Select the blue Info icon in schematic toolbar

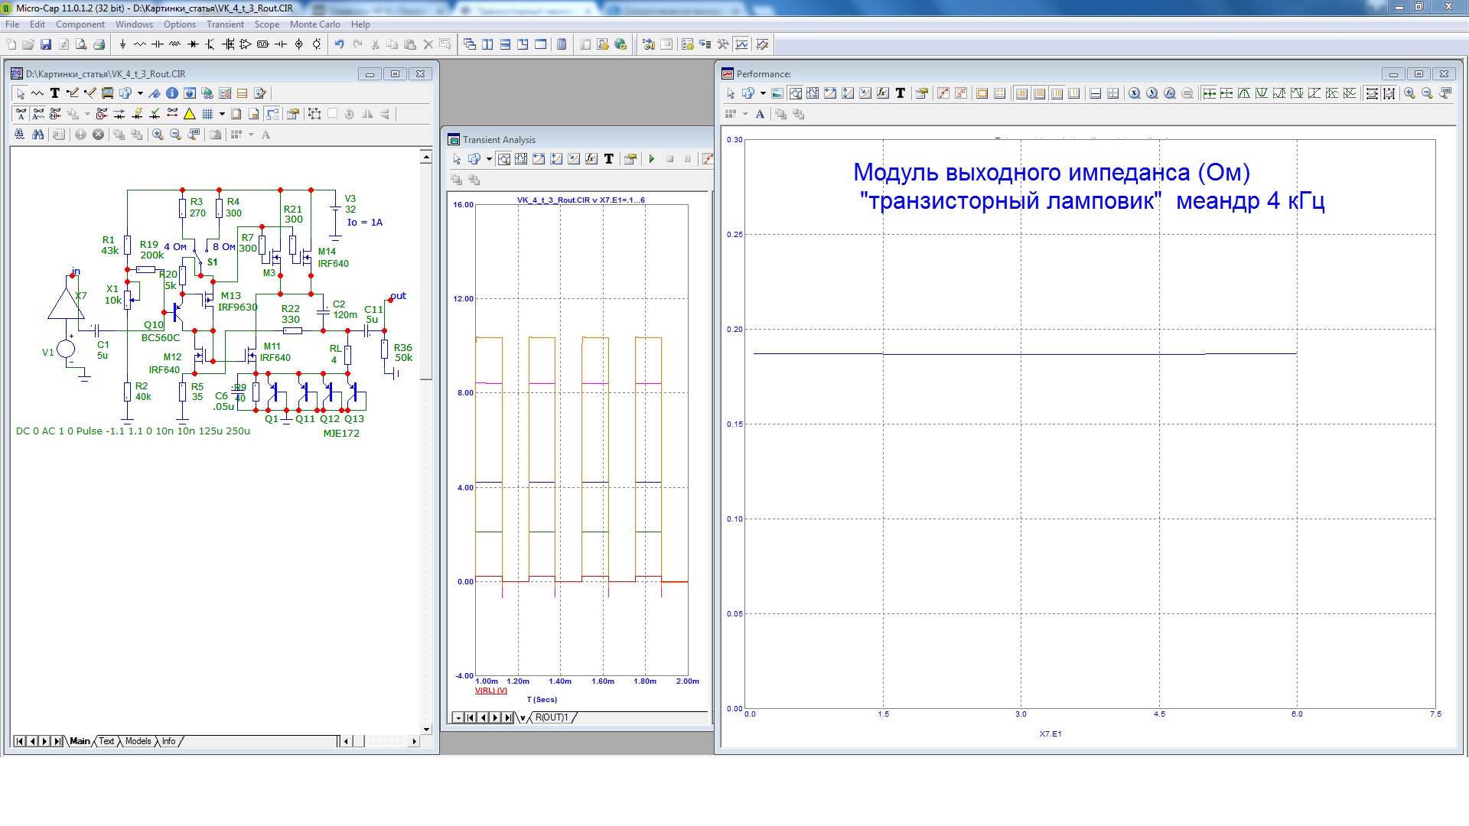(x=172, y=93)
